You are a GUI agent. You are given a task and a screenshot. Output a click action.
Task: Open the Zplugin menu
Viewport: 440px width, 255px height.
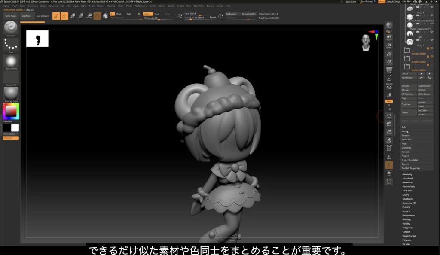(x=210, y=6)
